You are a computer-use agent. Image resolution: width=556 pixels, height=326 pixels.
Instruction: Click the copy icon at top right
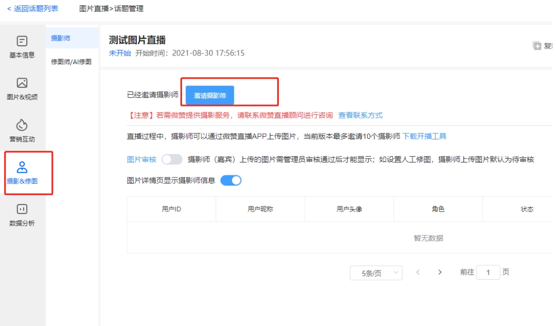[x=537, y=46]
